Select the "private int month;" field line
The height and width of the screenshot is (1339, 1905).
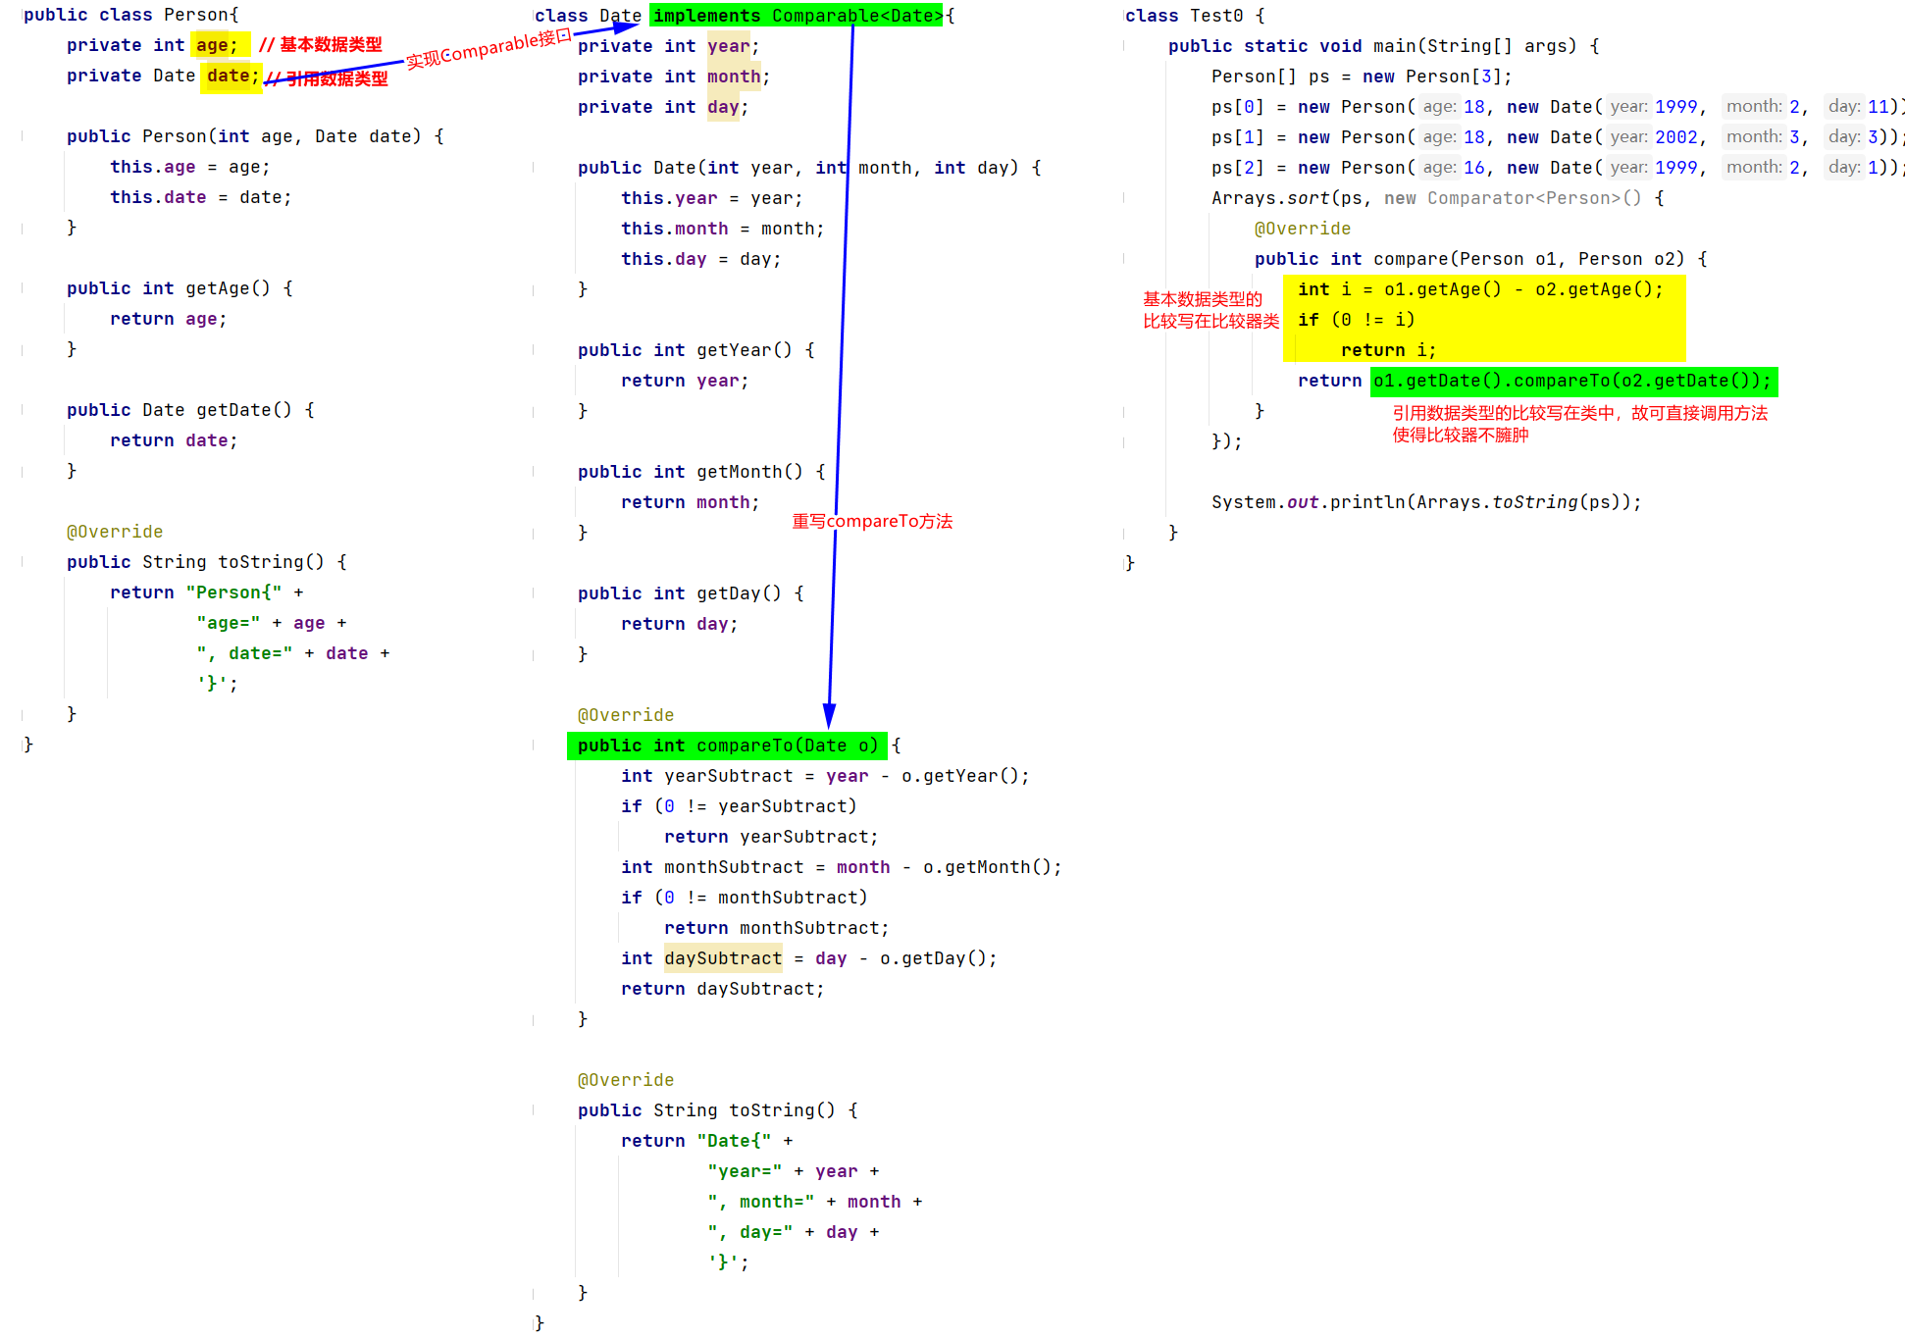[674, 77]
